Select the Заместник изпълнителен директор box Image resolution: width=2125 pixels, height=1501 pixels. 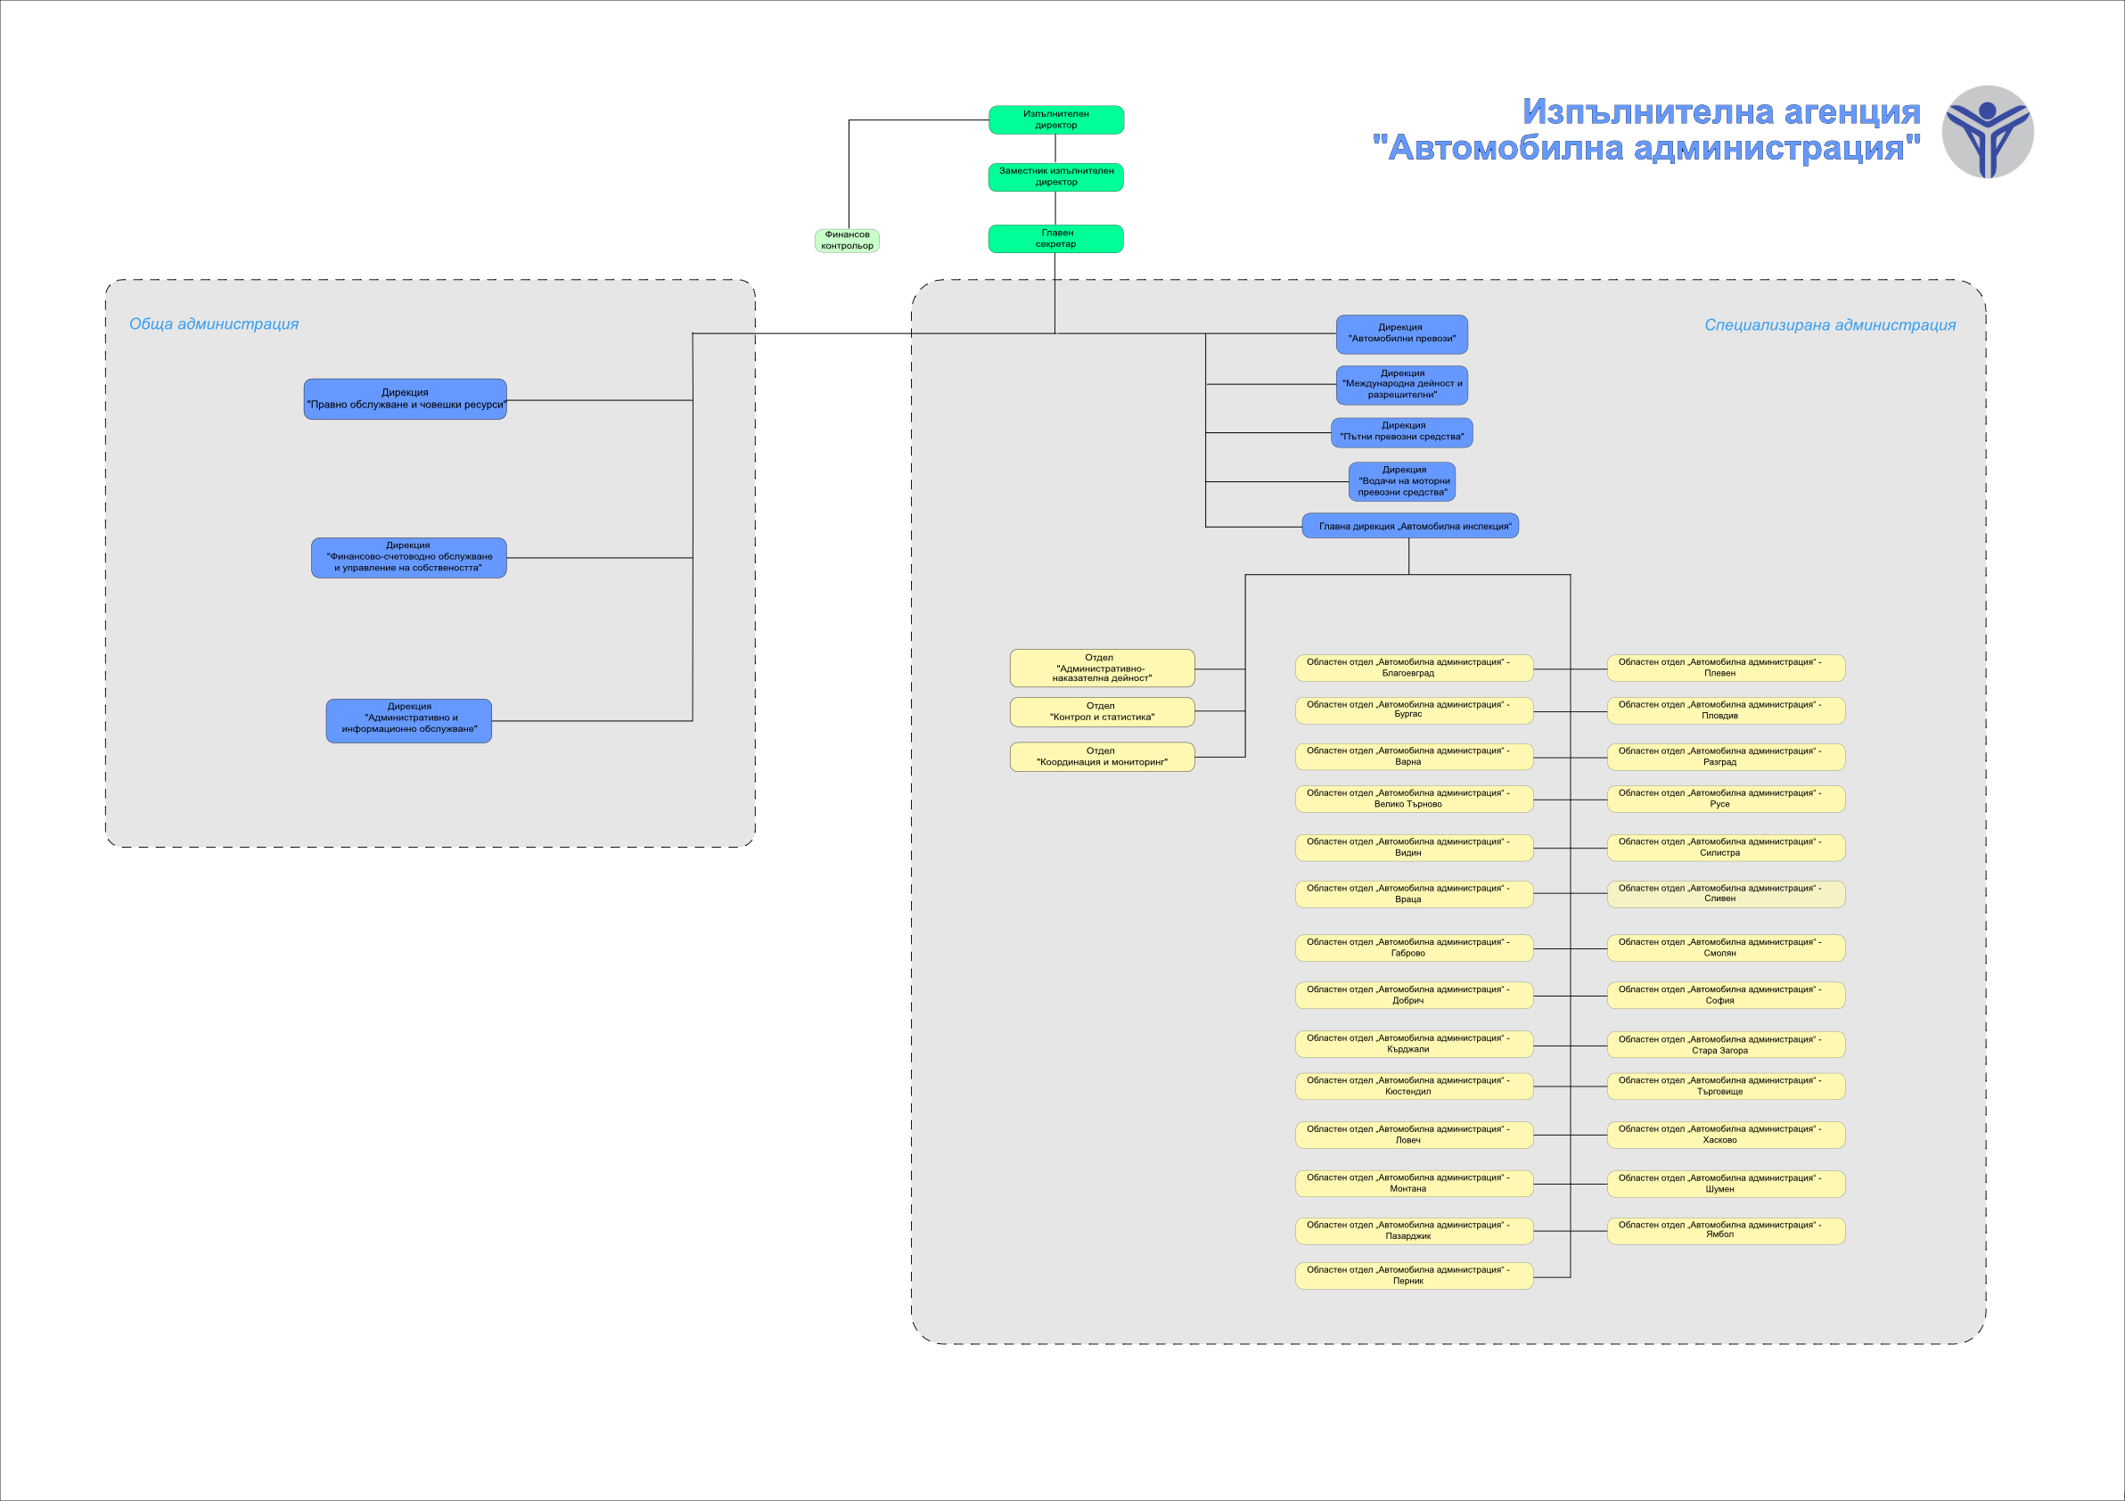coord(1056,176)
